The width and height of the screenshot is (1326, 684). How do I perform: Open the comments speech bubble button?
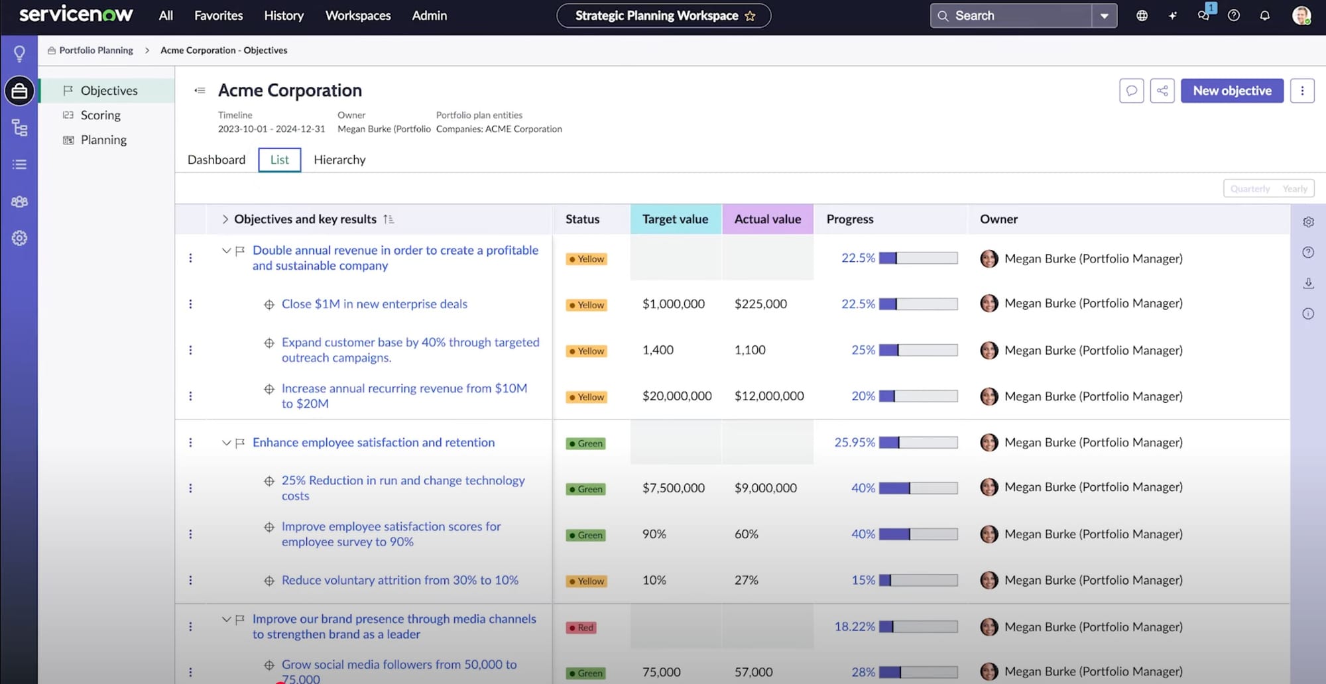pyautogui.click(x=1132, y=91)
